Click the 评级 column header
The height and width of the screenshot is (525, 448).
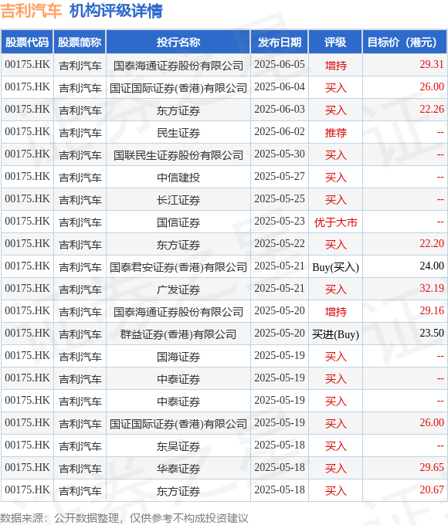pos(335,42)
